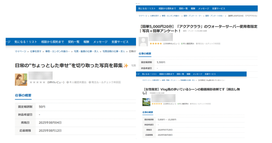This screenshot has height=143, width=272.
Task: Click the empty star rating beside 0件のレビュー
Action: [x=37, y=82]
